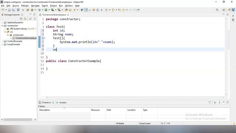236x133 pixels.
Task: Click folding marker on line 6
Action: tap(45, 38)
